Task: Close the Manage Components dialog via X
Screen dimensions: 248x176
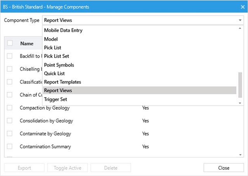Action: tap(240, 7)
